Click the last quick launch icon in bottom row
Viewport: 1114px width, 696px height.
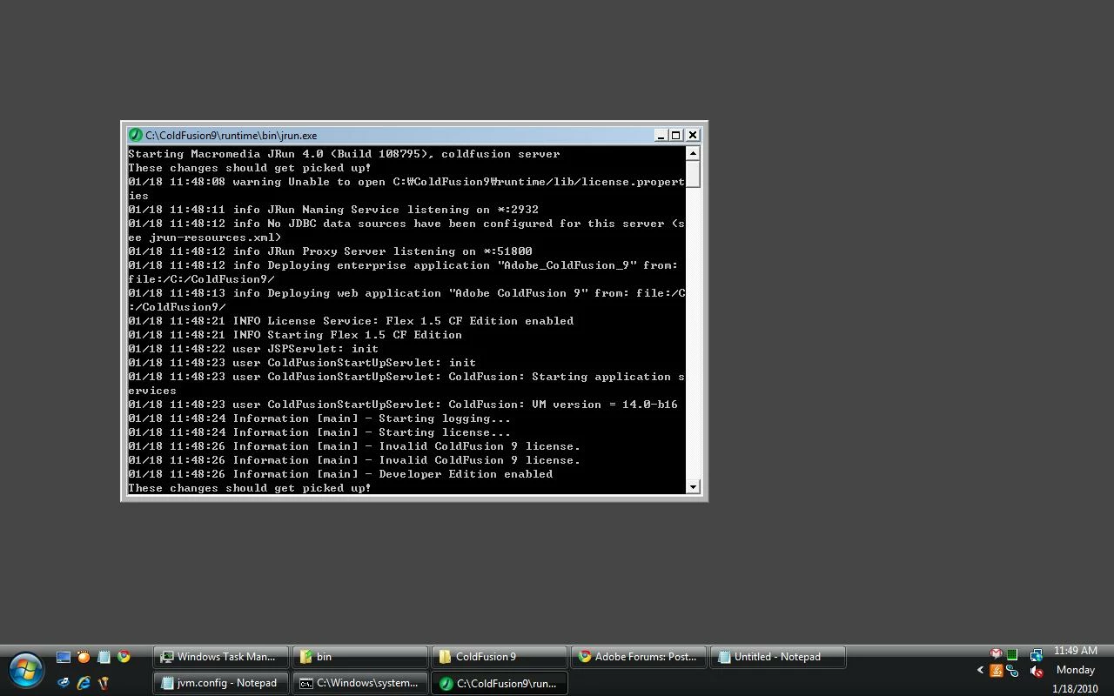pyautogui.click(x=104, y=683)
